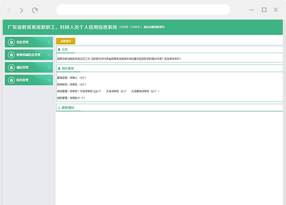The width and height of the screenshot is (286, 205).
Task: Expand the 诚信管理 chevron arrow
Action: (x=49, y=67)
